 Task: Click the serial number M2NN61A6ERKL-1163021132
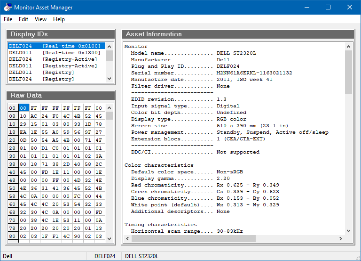pos(254,73)
